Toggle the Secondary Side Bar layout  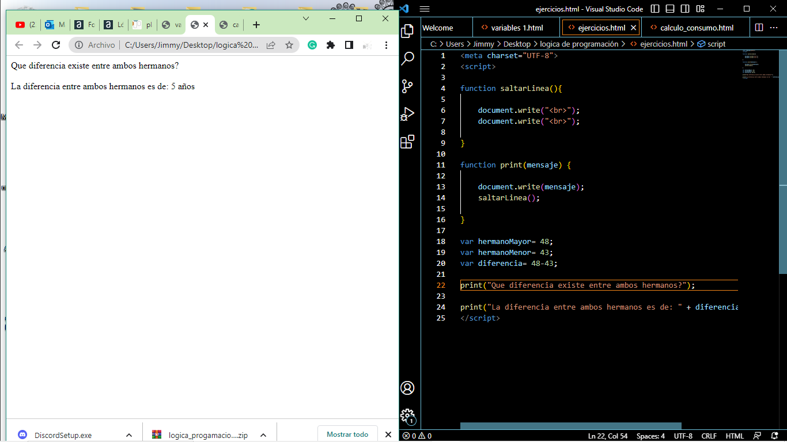click(x=685, y=9)
